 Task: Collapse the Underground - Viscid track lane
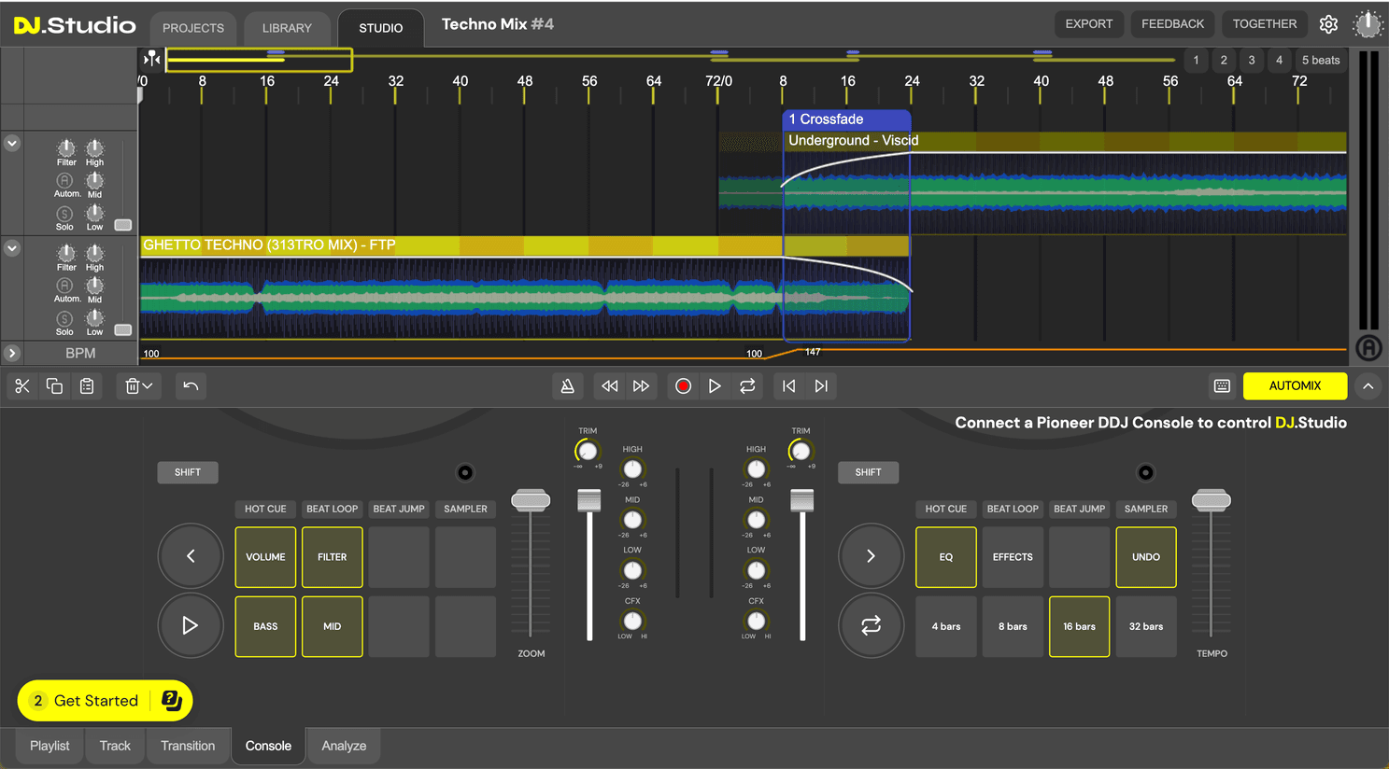tap(12, 144)
